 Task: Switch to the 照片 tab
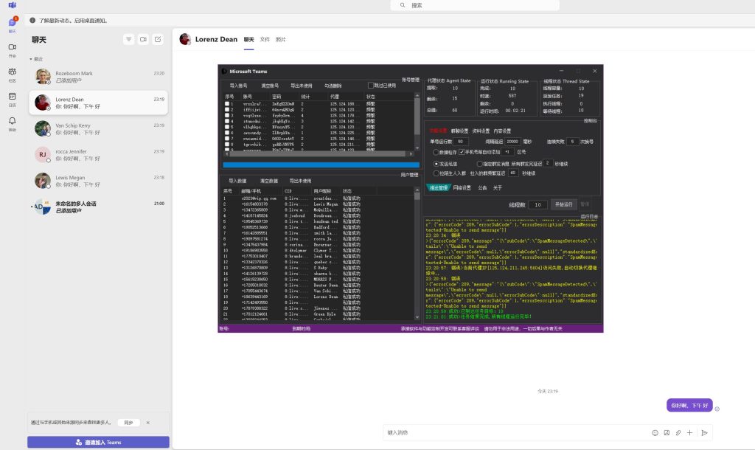(x=281, y=39)
